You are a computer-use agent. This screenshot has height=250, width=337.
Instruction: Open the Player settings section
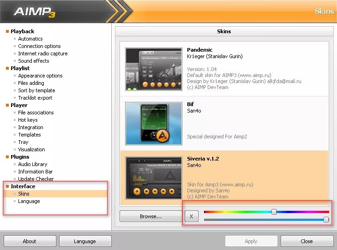pos(19,105)
